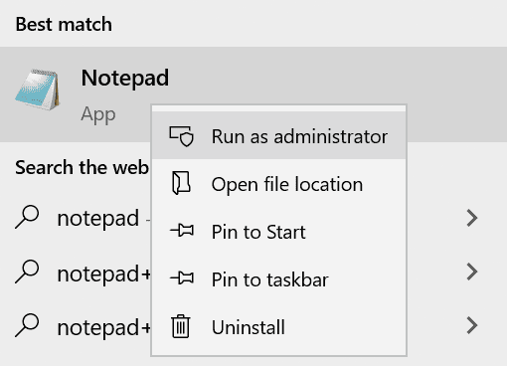Click the App label under Notepad
The image size is (507, 366).
click(98, 114)
